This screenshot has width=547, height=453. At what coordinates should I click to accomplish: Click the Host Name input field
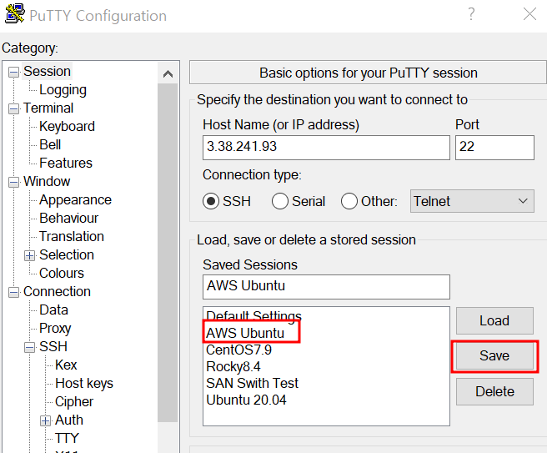click(x=326, y=148)
